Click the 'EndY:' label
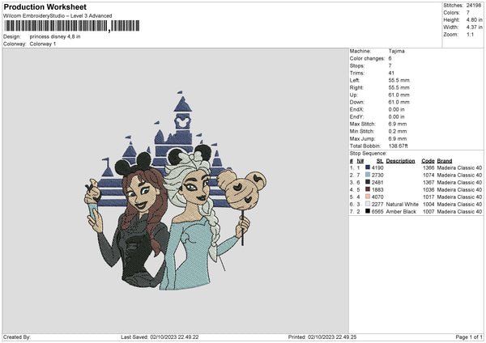This screenshot has height=343, width=486. coord(356,116)
